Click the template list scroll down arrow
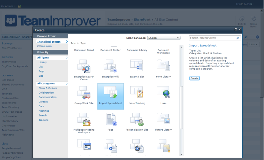This screenshot has width=264, height=160. pyautogui.click(x=181, y=154)
